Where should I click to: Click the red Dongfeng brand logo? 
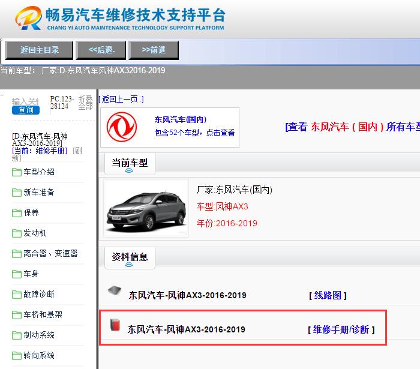(122, 127)
